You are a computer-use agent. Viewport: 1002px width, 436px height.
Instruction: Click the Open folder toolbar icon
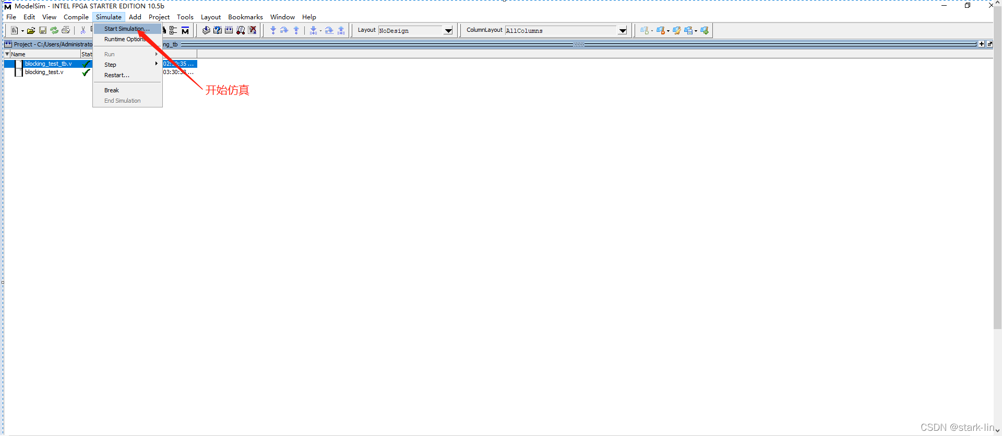point(31,30)
